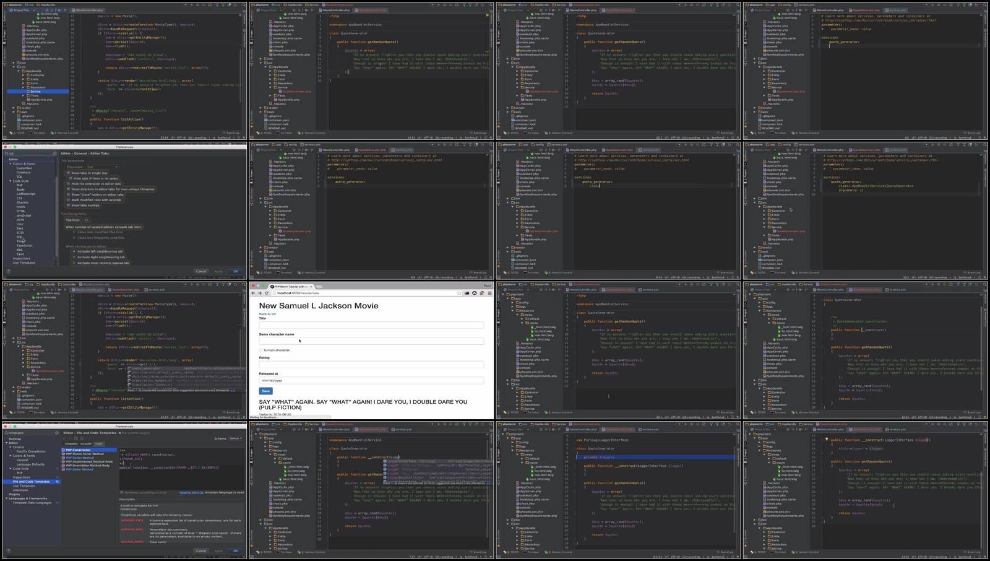Click the browser reload icon
The height and width of the screenshot is (561, 990).
point(267,293)
